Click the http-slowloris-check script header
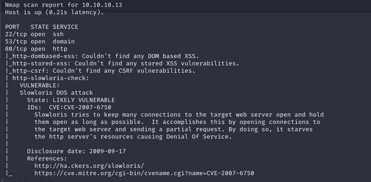 point(51,78)
